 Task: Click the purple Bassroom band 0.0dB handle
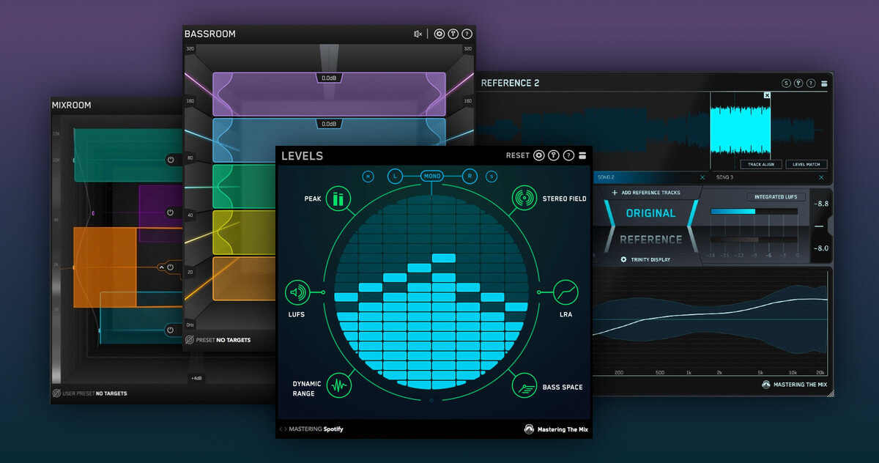tap(329, 78)
